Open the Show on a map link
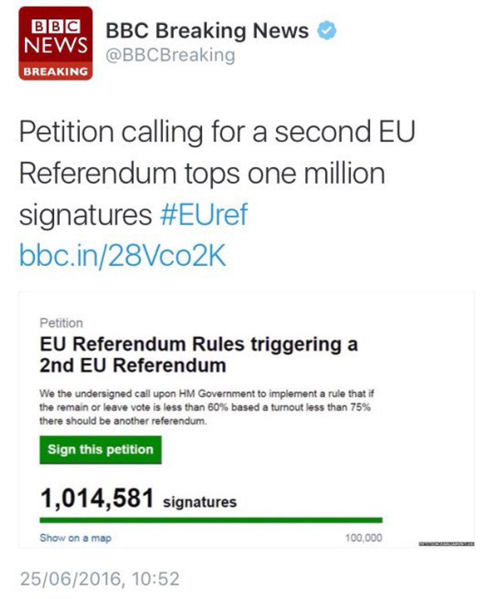 [x=75, y=538]
